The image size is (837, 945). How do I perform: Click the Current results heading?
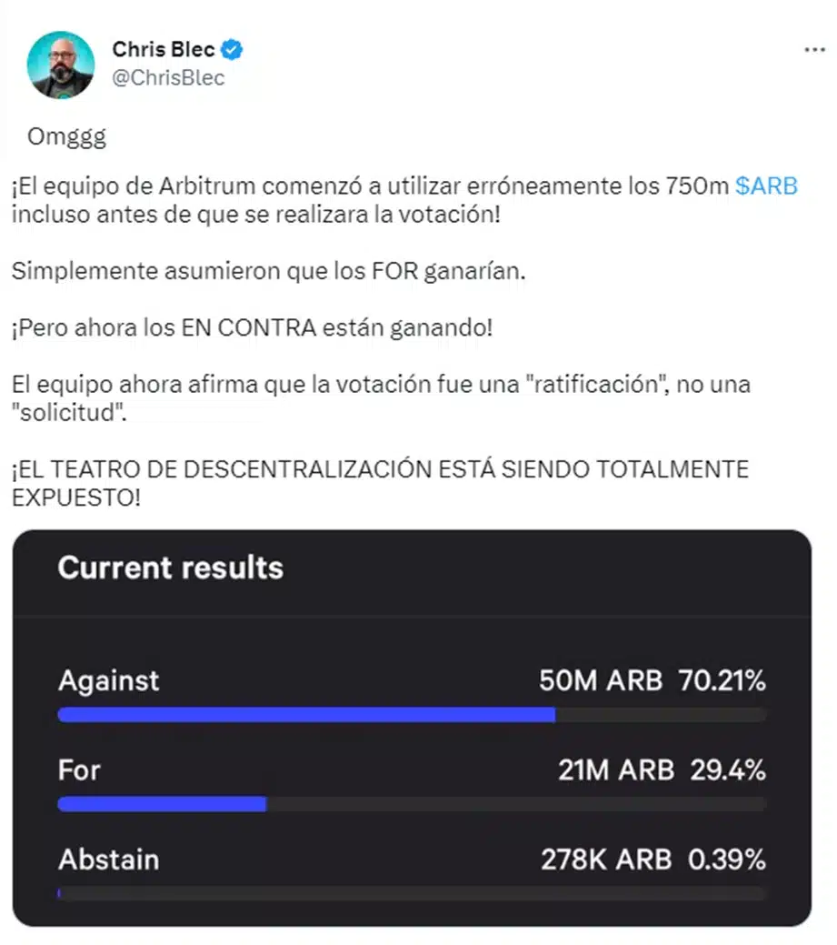point(170,568)
